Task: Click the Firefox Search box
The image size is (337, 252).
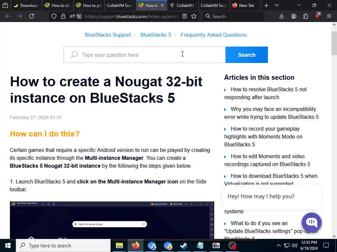Action: (233, 16)
